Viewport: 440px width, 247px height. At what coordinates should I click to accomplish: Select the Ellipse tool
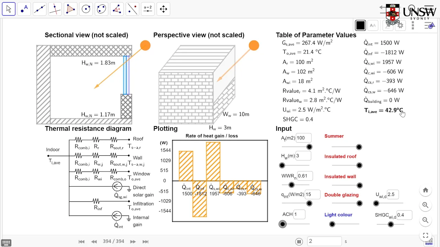pyautogui.click(x=101, y=9)
